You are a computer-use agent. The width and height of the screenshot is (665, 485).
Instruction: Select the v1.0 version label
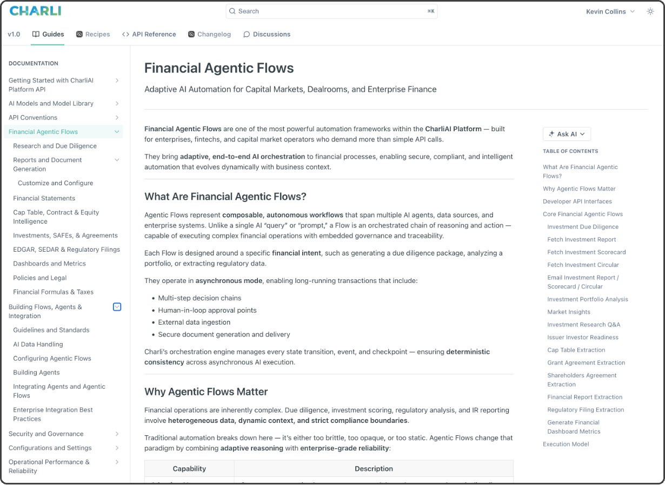coord(14,34)
